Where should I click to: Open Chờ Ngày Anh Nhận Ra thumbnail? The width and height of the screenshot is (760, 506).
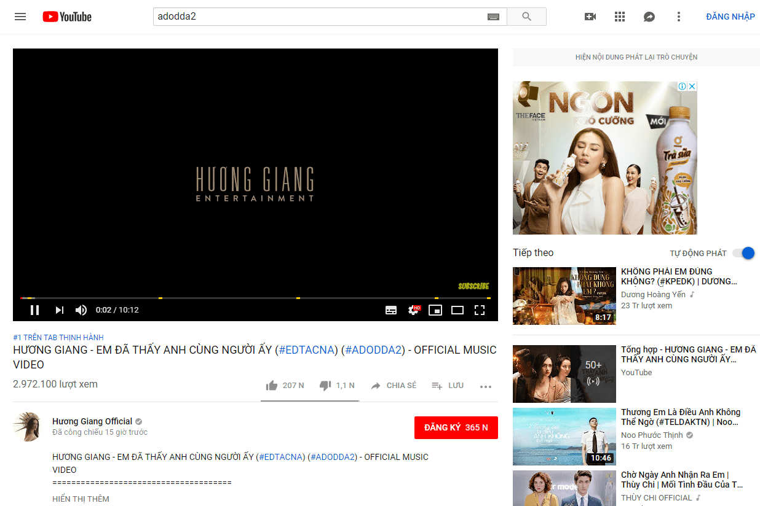(x=564, y=488)
